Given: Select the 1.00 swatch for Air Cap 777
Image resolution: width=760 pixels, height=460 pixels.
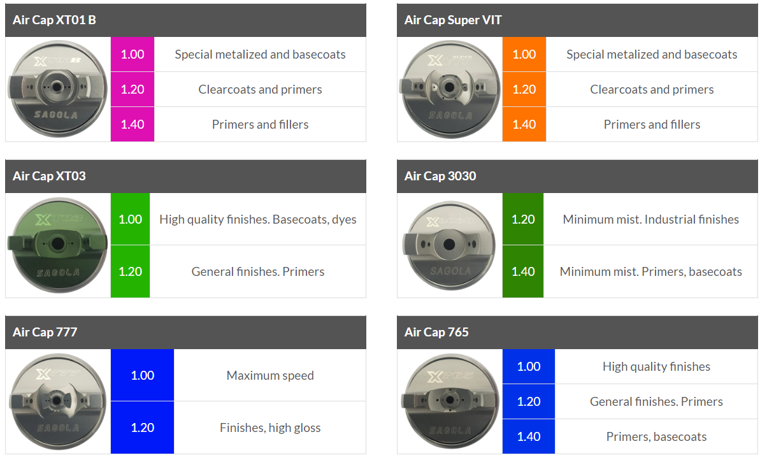Looking at the screenshot, I should (x=143, y=375).
